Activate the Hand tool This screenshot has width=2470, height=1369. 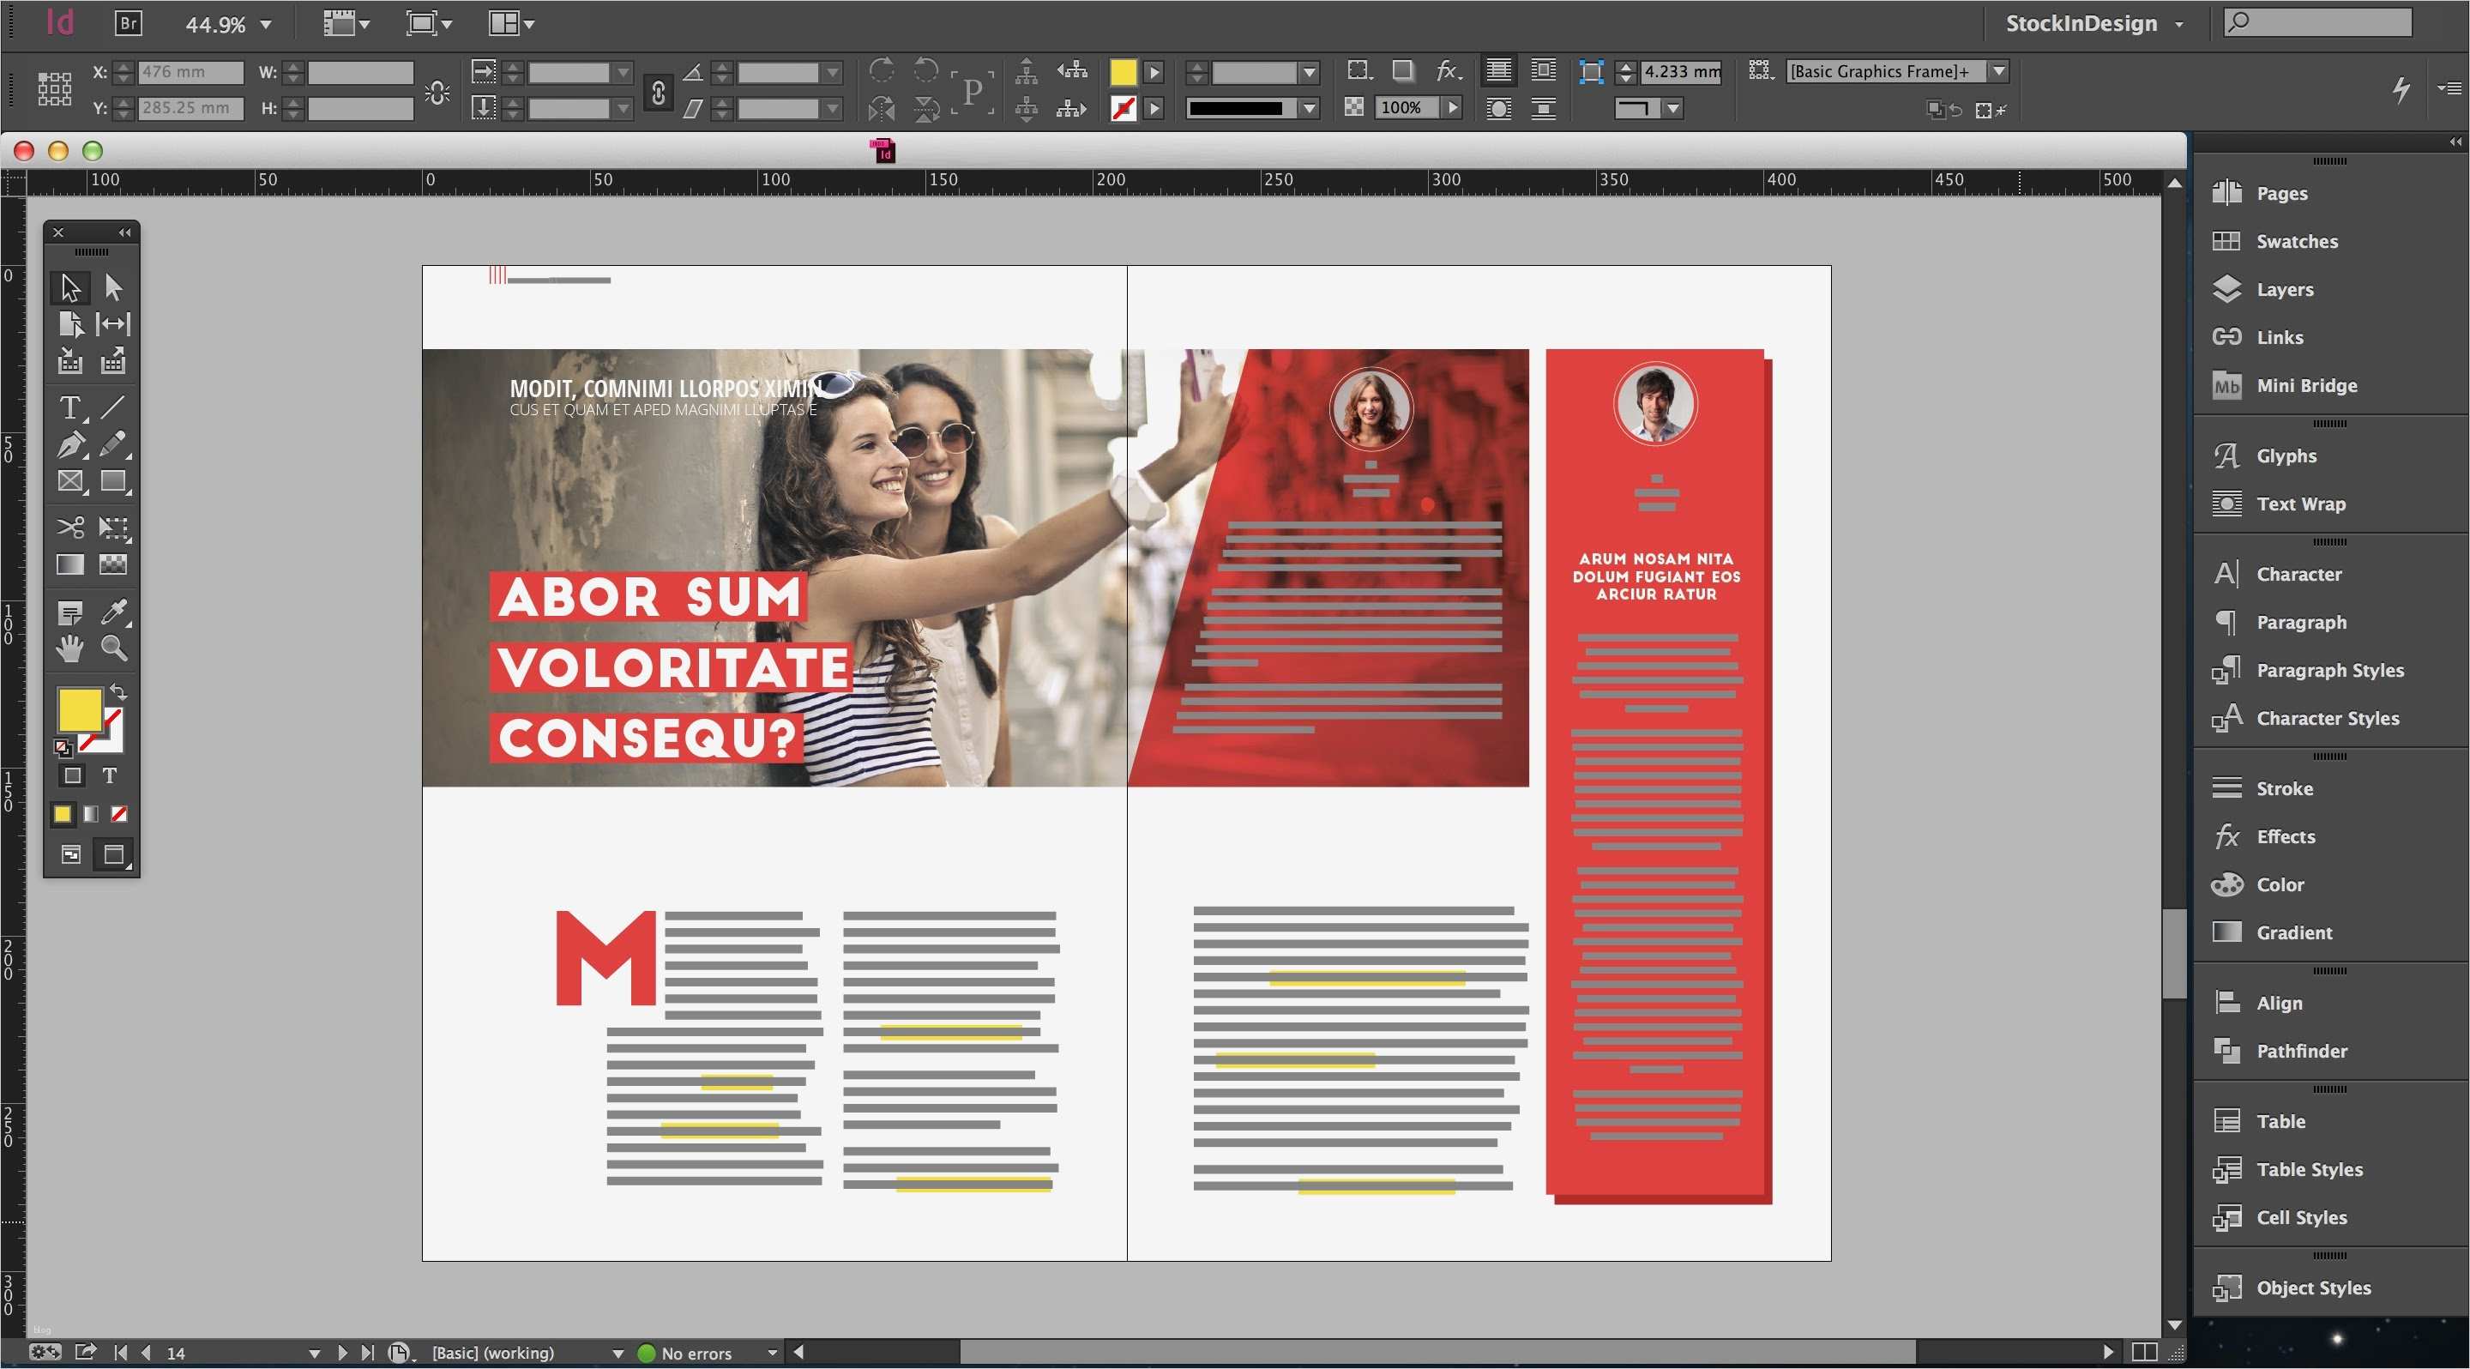(70, 649)
